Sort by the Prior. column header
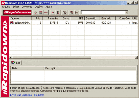This screenshot has width=139, height=98. pyautogui.click(x=37, y=18)
